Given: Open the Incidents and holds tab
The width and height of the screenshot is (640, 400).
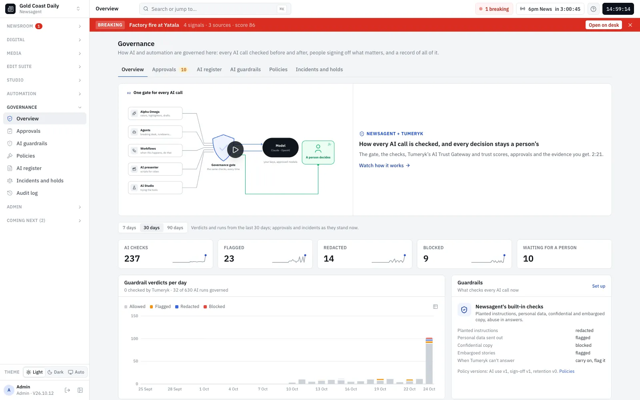Looking at the screenshot, I should (x=319, y=70).
